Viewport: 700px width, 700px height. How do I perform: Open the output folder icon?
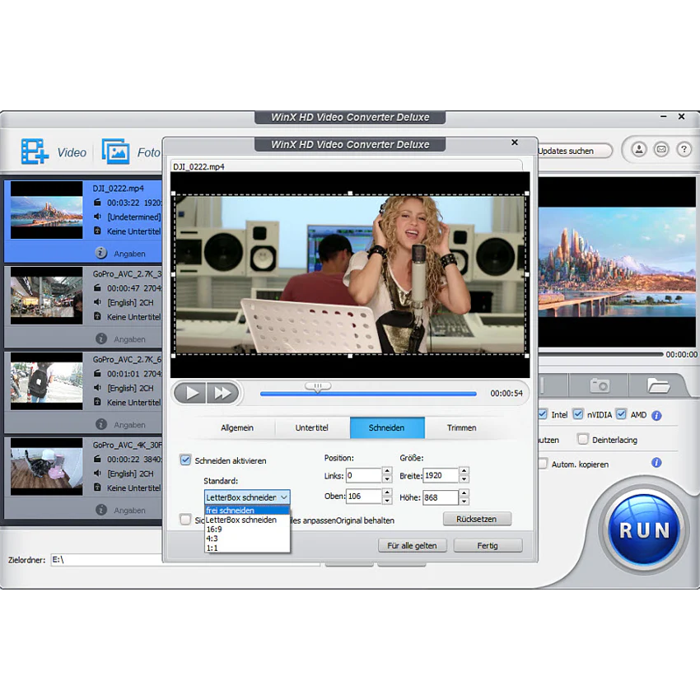(x=658, y=385)
